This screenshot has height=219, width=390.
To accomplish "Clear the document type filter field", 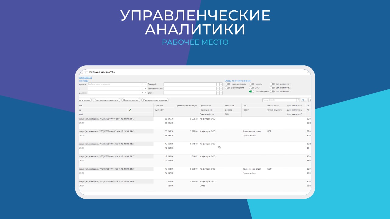I will pyautogui.click(x=145, y=84).
